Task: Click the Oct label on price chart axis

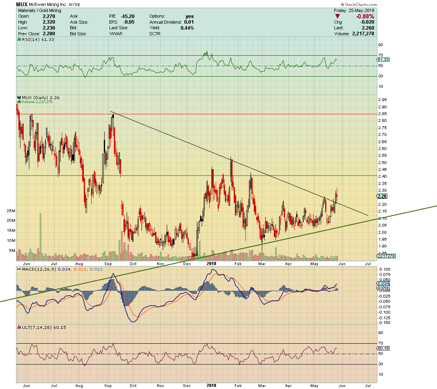Action: click(x=133, y=264)
